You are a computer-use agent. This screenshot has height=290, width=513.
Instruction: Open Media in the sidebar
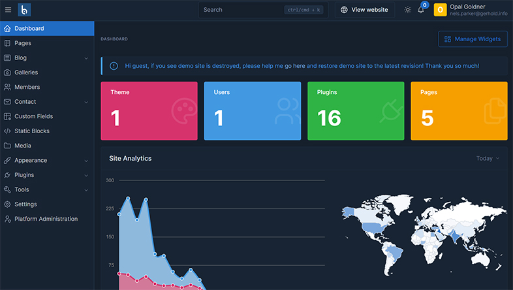pyautogui.click(x=47, y=146)
